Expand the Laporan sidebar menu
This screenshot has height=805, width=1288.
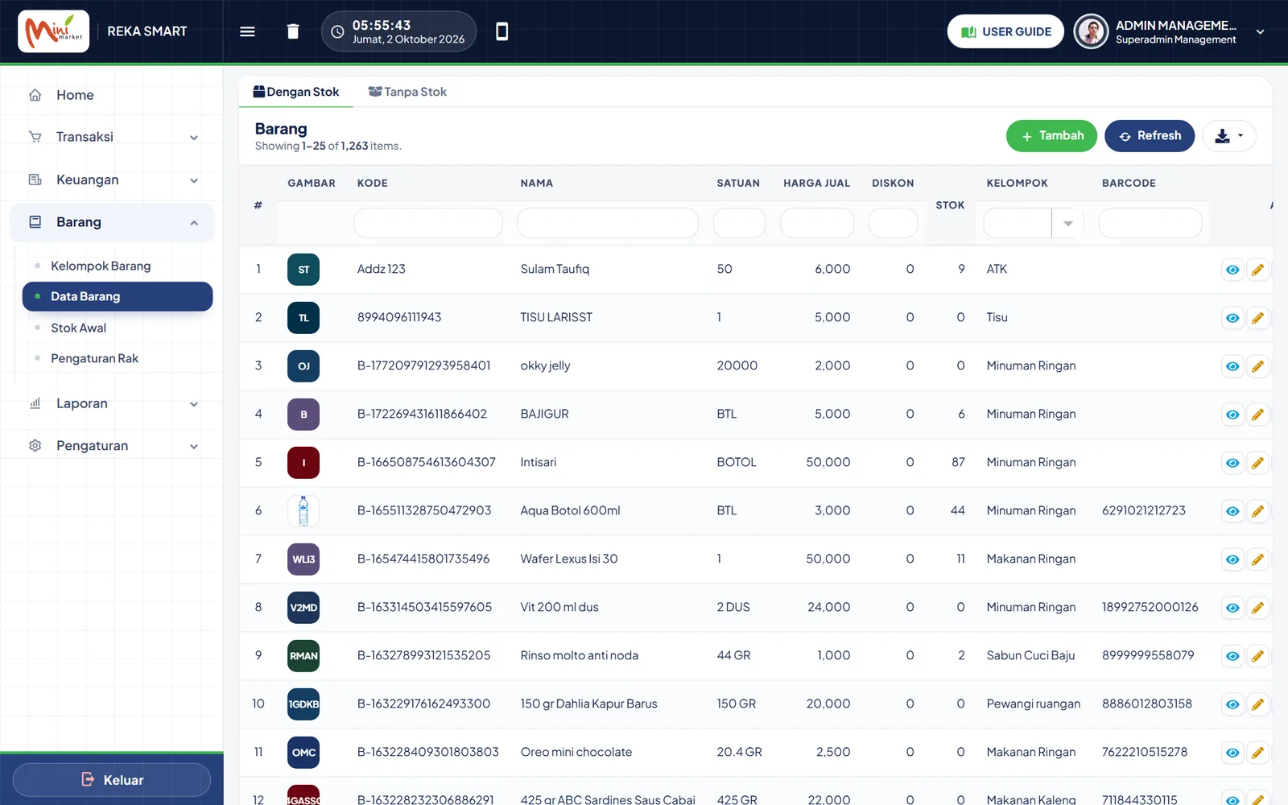pyautogui.click(x=113, y=403)
